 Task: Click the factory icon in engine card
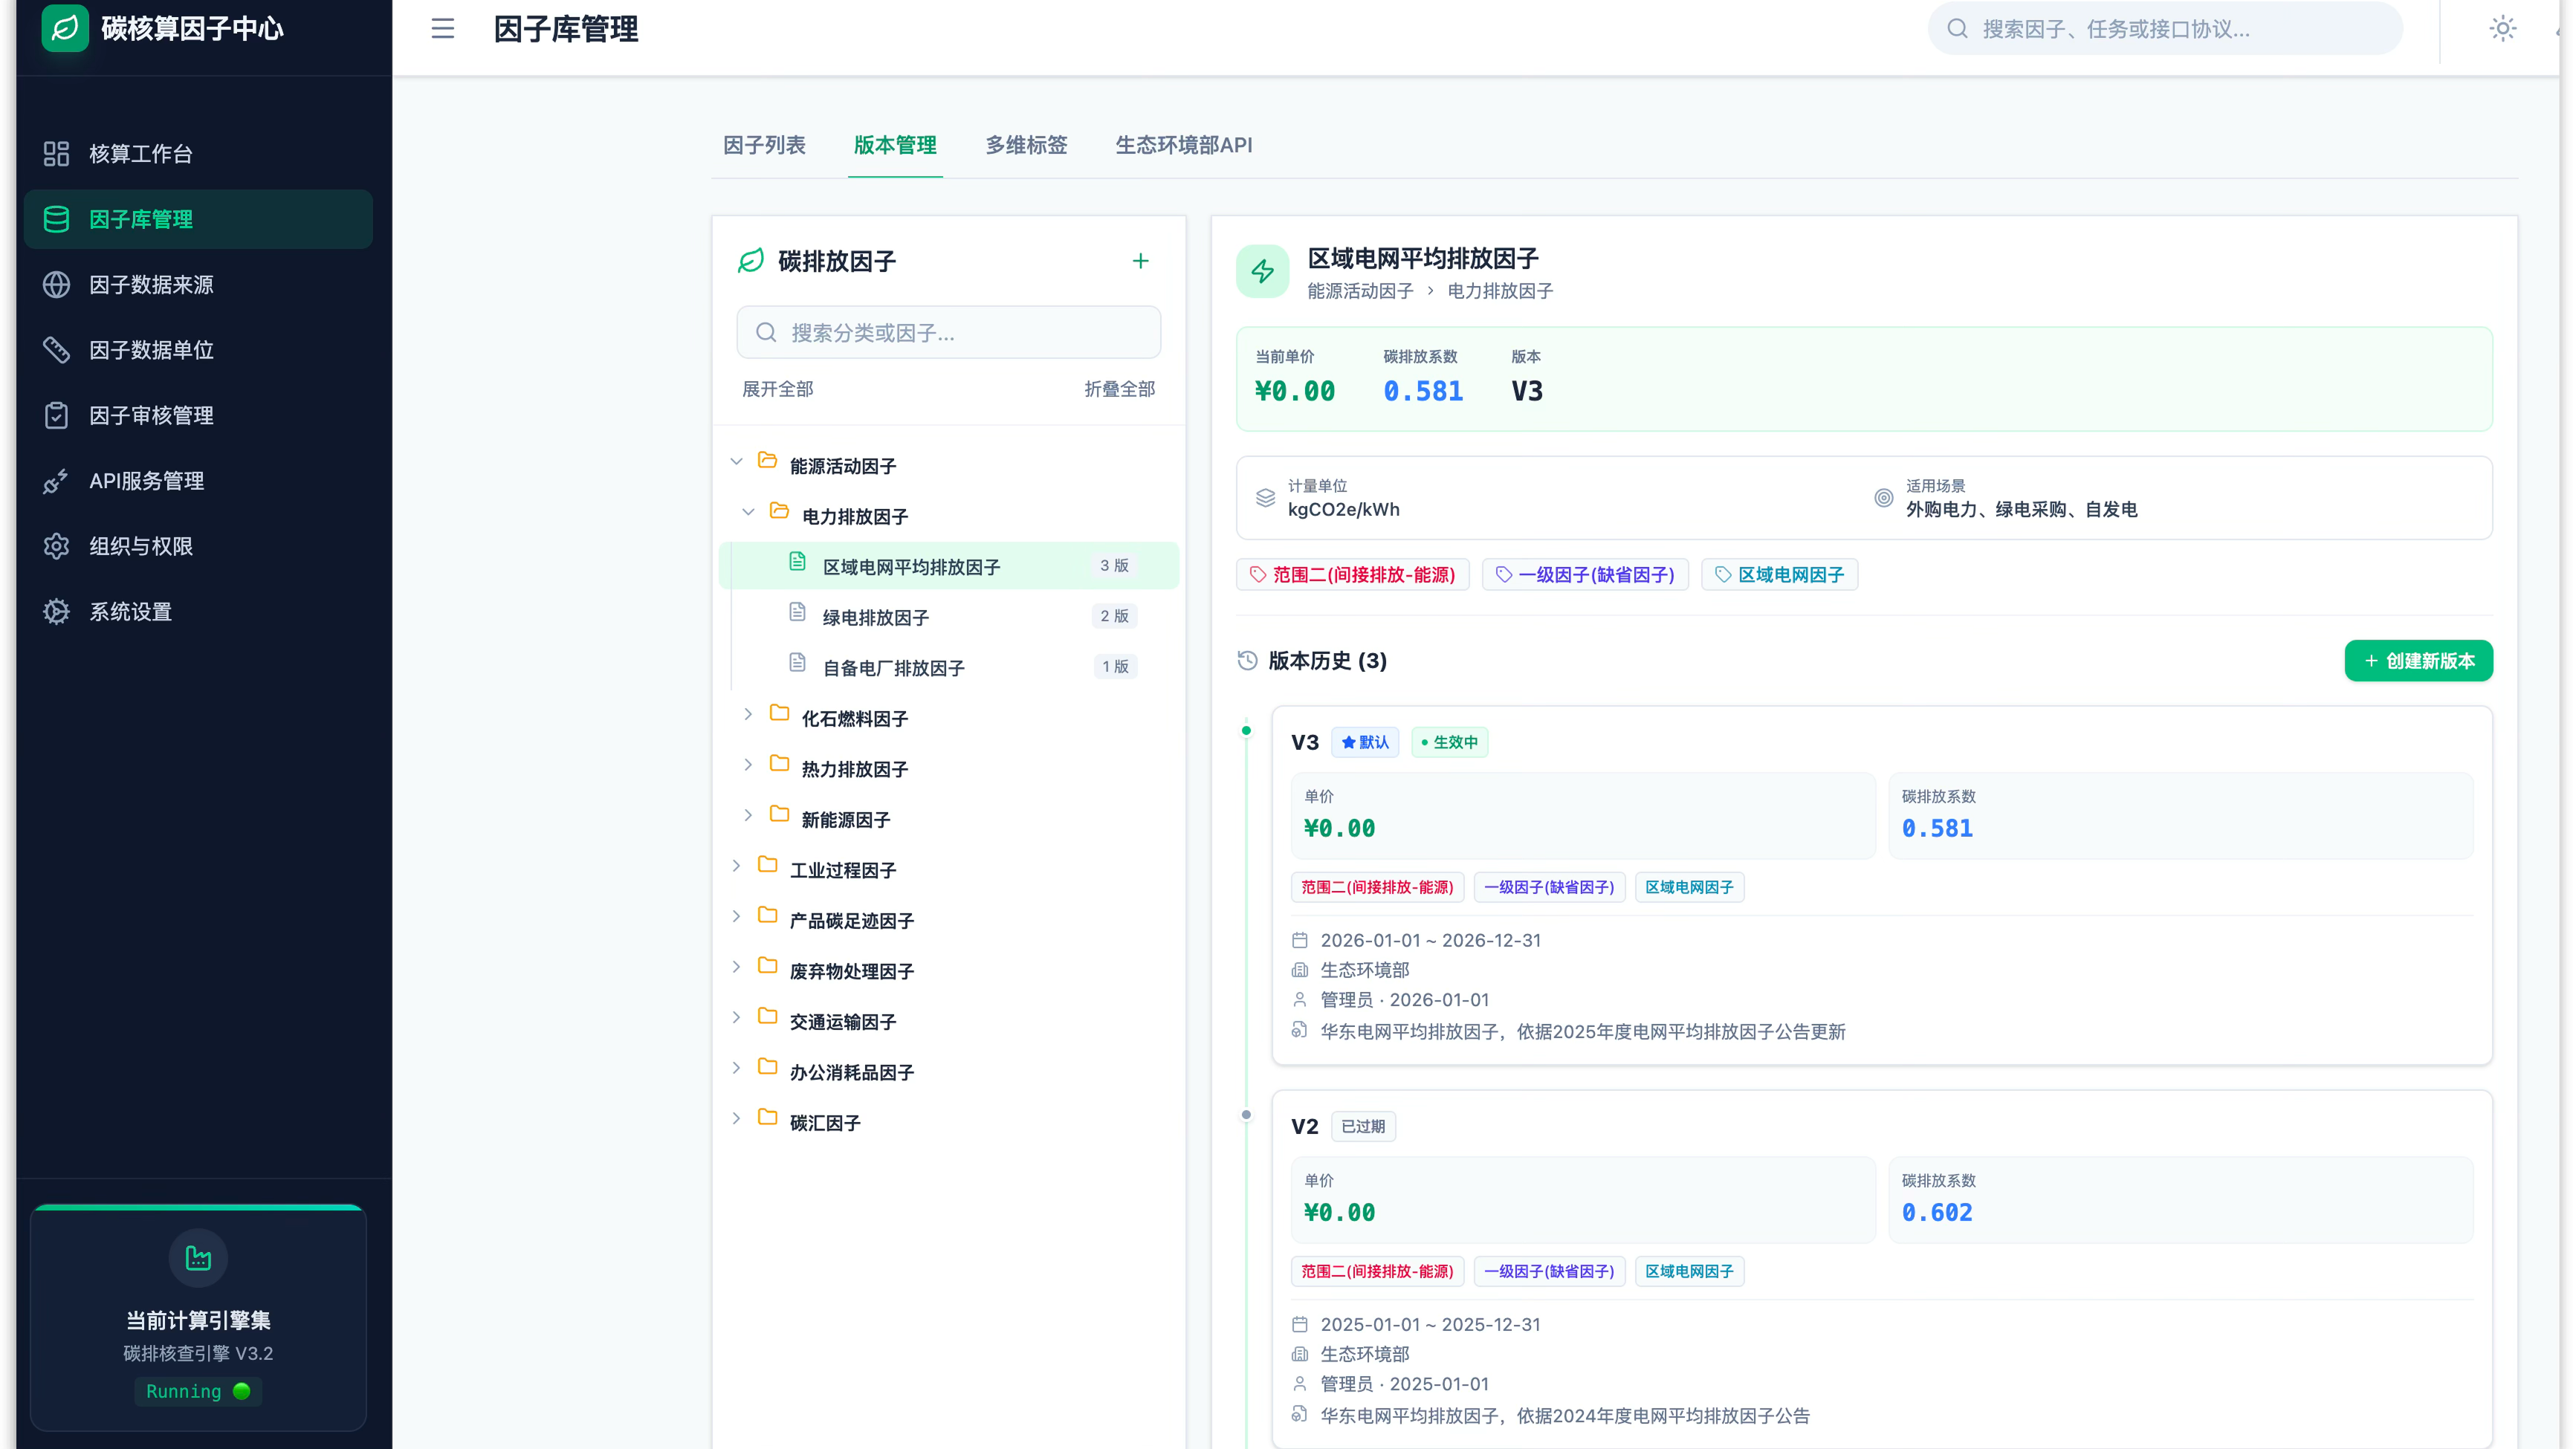[x=198, y=1257]
